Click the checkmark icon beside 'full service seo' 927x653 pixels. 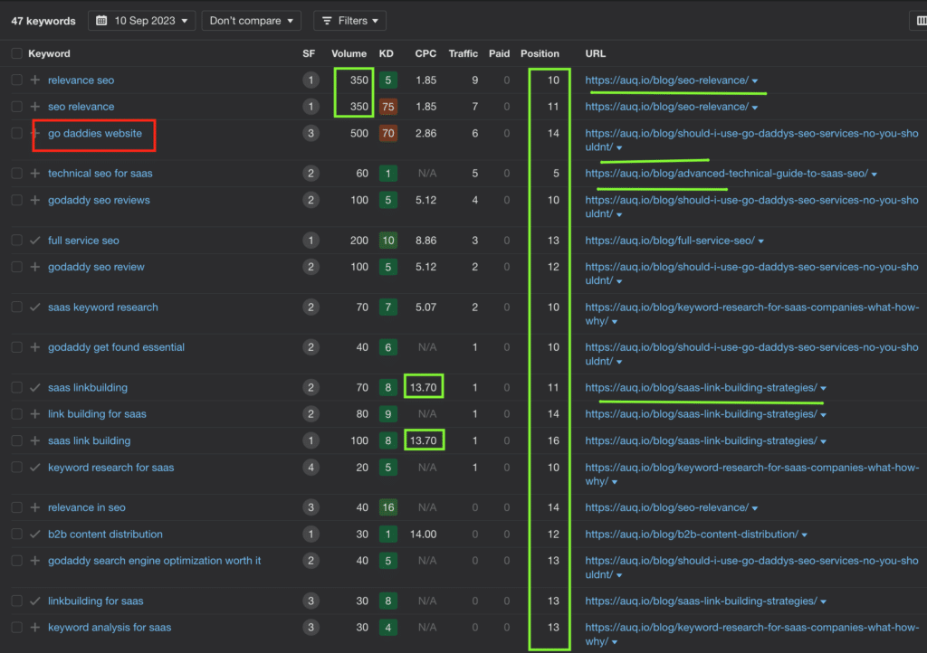[x=35, y=241]
